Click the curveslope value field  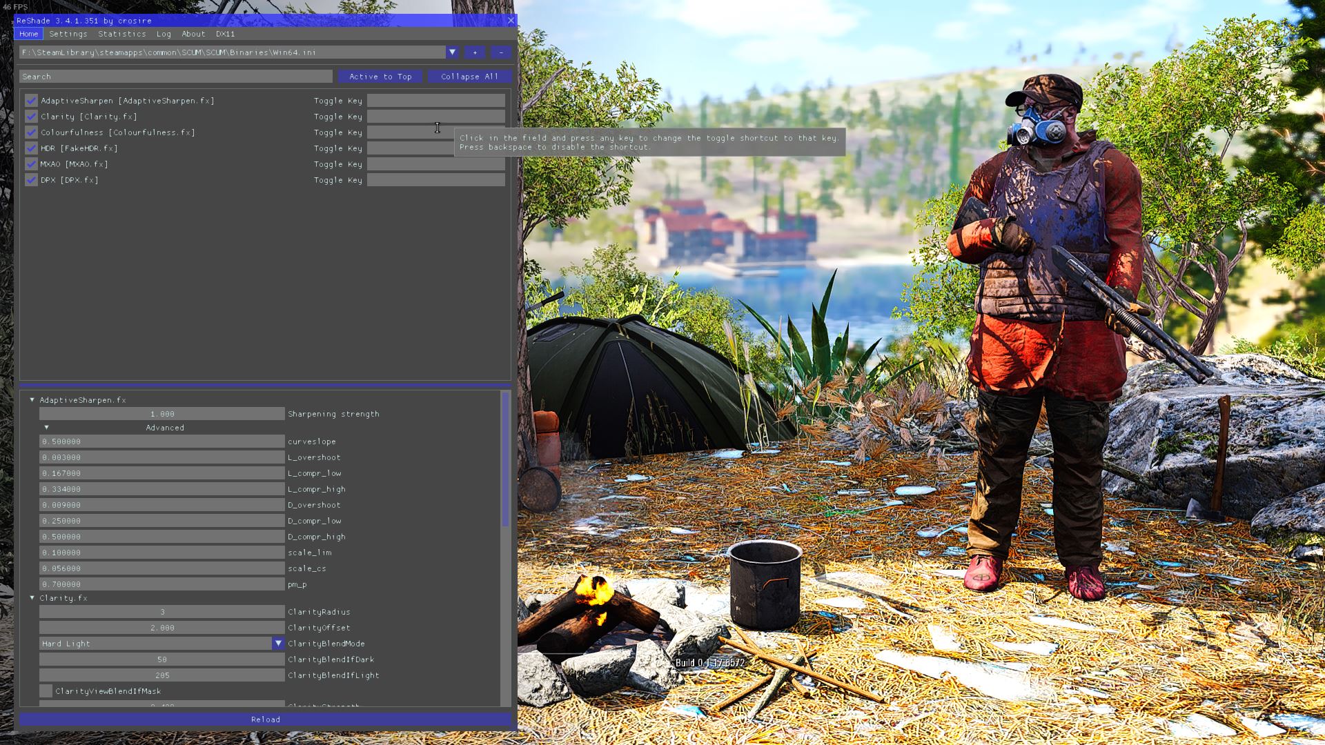(161, 441)
